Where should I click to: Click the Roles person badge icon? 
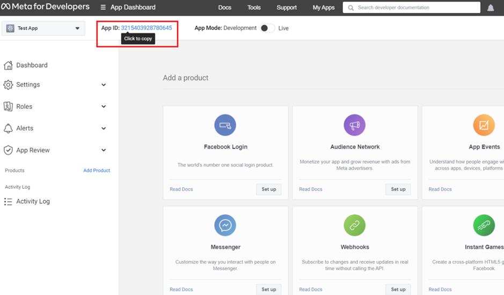pos(8,106)
